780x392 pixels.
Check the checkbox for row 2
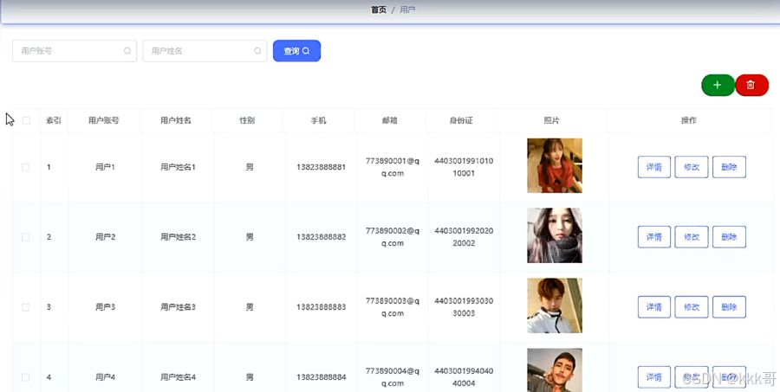(x=25, y=237)
